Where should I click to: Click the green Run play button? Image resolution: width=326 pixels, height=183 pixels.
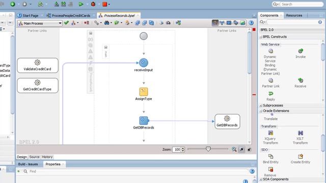point(81,4)
